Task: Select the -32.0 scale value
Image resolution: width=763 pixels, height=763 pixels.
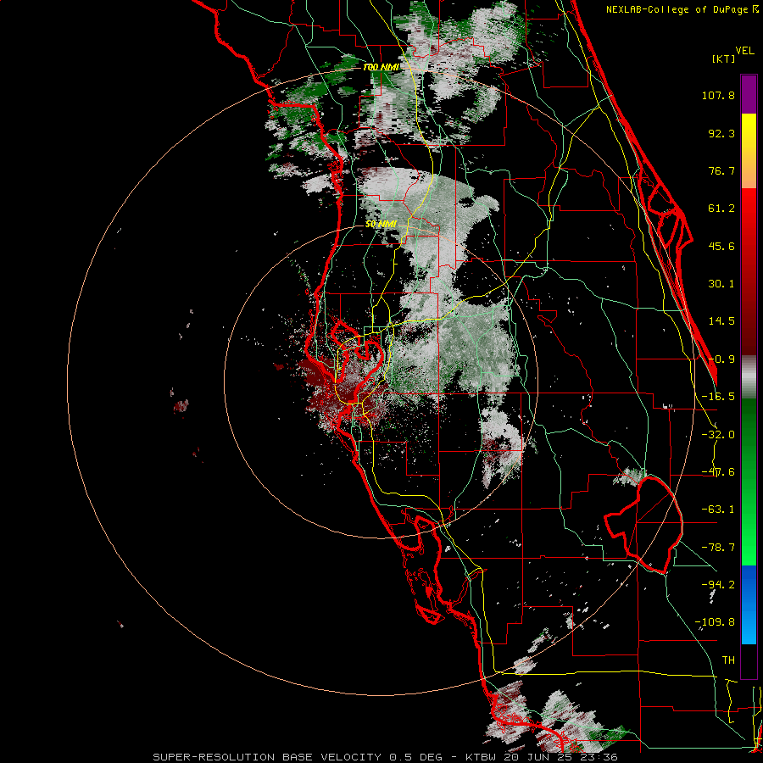Action: click(718, 435)
